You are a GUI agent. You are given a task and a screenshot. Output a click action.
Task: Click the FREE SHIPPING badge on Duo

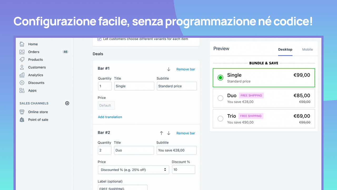coord(251,96)
